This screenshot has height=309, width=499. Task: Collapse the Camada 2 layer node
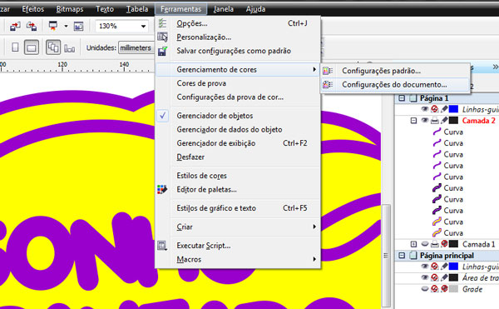point(413,121)
